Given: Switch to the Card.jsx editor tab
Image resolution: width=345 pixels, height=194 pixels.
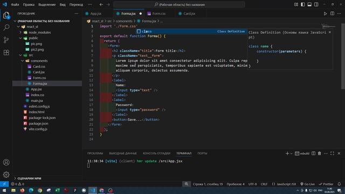Looking at the screenshot, I should point(189,13).
